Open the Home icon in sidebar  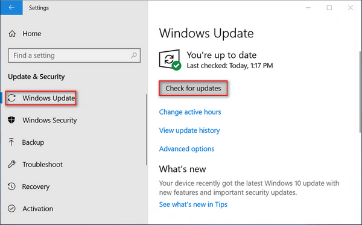click(12, 34)
